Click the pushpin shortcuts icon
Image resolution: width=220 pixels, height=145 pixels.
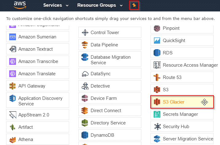[x=134, y=5]
